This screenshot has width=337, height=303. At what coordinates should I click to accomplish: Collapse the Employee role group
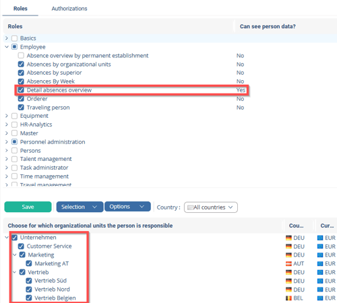(x=7, y=47)
